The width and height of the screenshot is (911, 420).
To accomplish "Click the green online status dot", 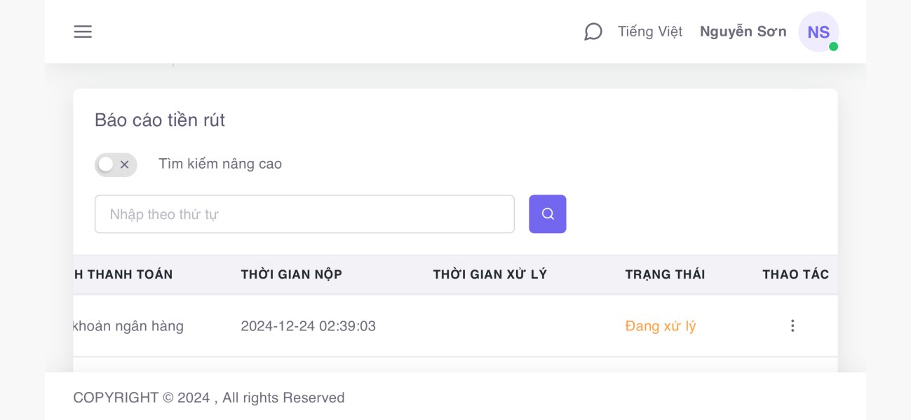I will pos(833,47).
